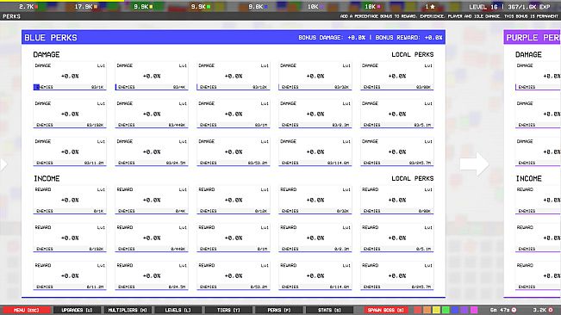Go to previous perks page with left arrow

(3, 164)
